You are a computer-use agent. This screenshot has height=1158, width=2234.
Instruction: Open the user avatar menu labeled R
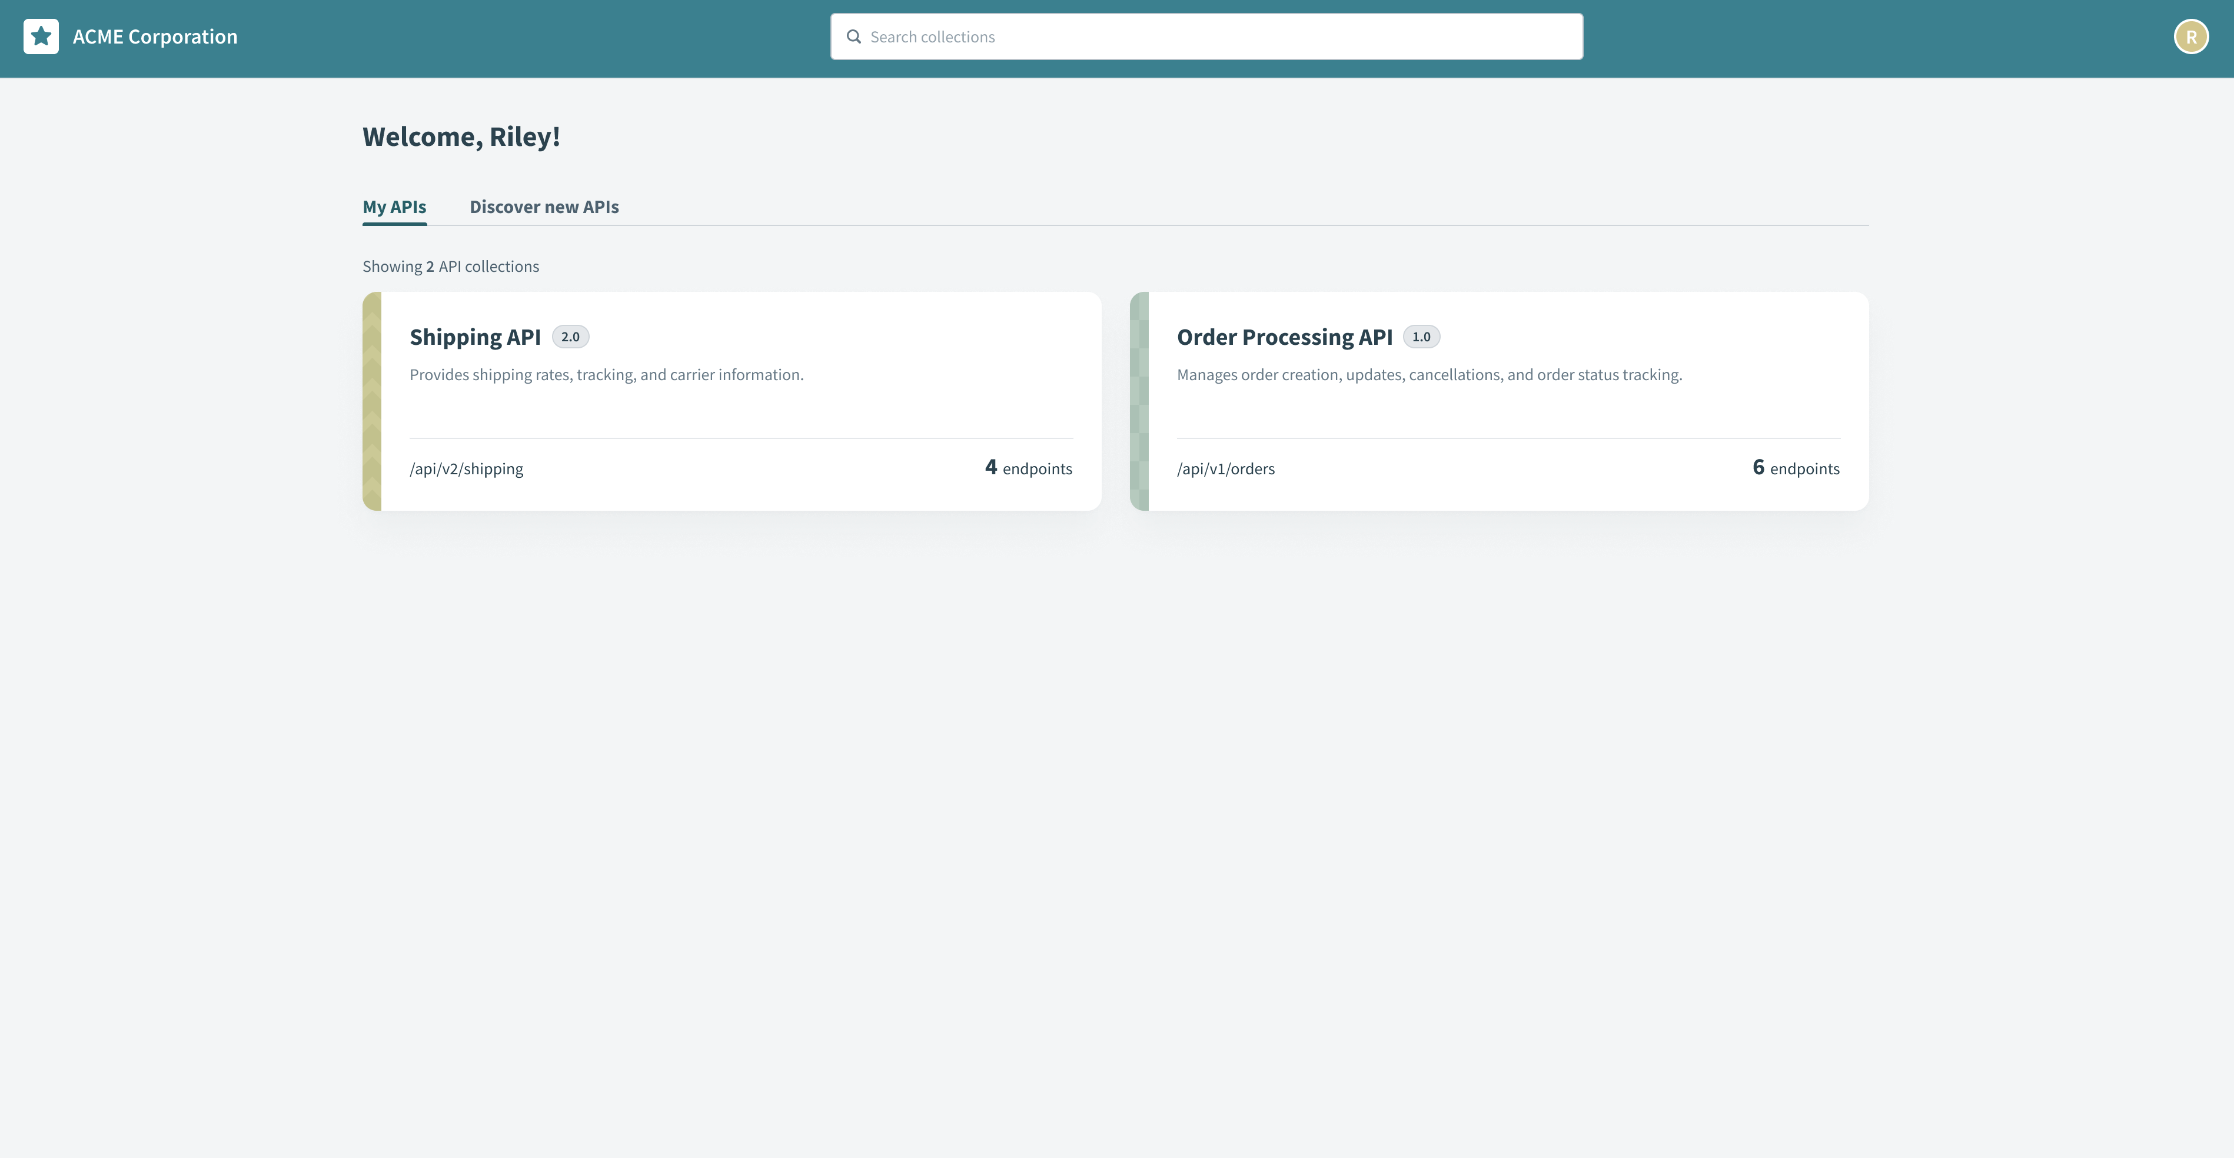coord(2192,36)
